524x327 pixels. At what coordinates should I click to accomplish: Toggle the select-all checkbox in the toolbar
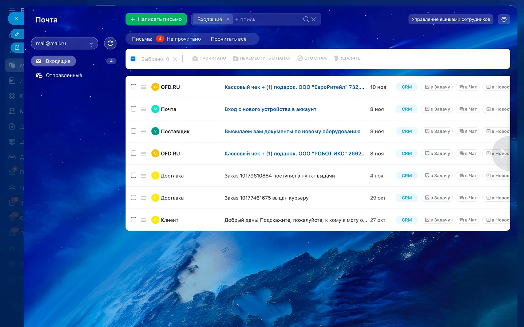133,58
